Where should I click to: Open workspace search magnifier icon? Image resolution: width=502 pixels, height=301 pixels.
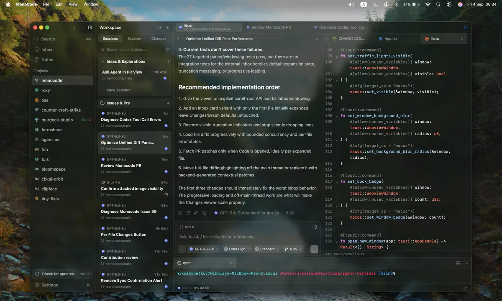tap(159, 28)
